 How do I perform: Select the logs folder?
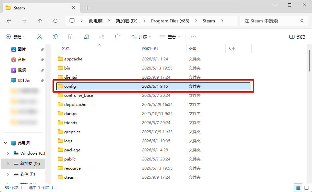[x=153, y=141]
